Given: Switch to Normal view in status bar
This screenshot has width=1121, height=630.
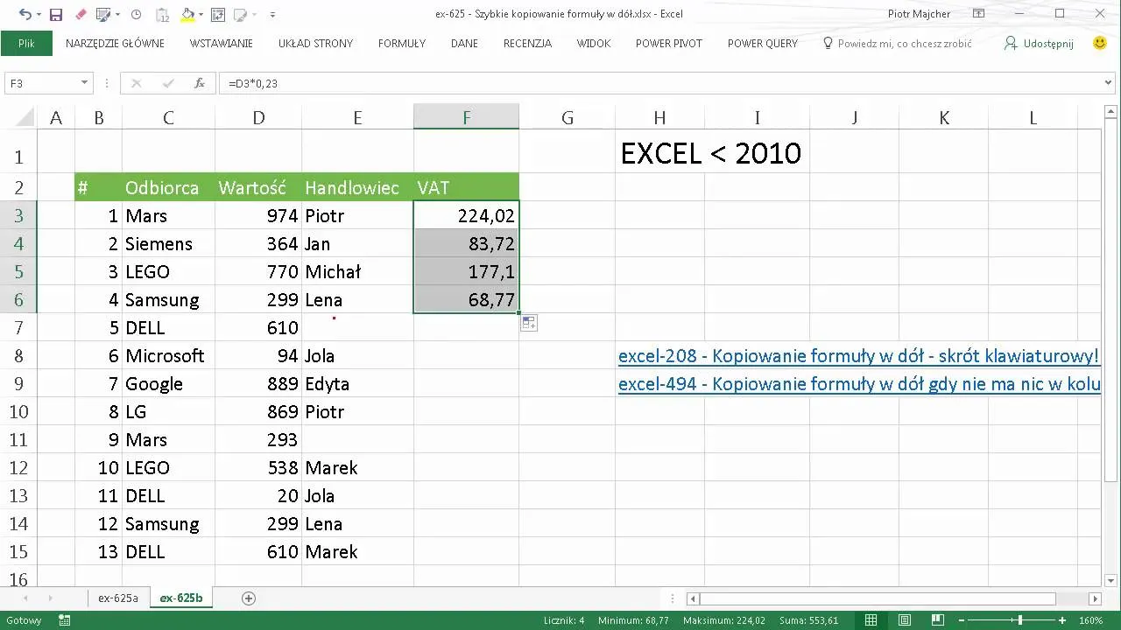Looking at the screenshot, I should tap(871, 619).
